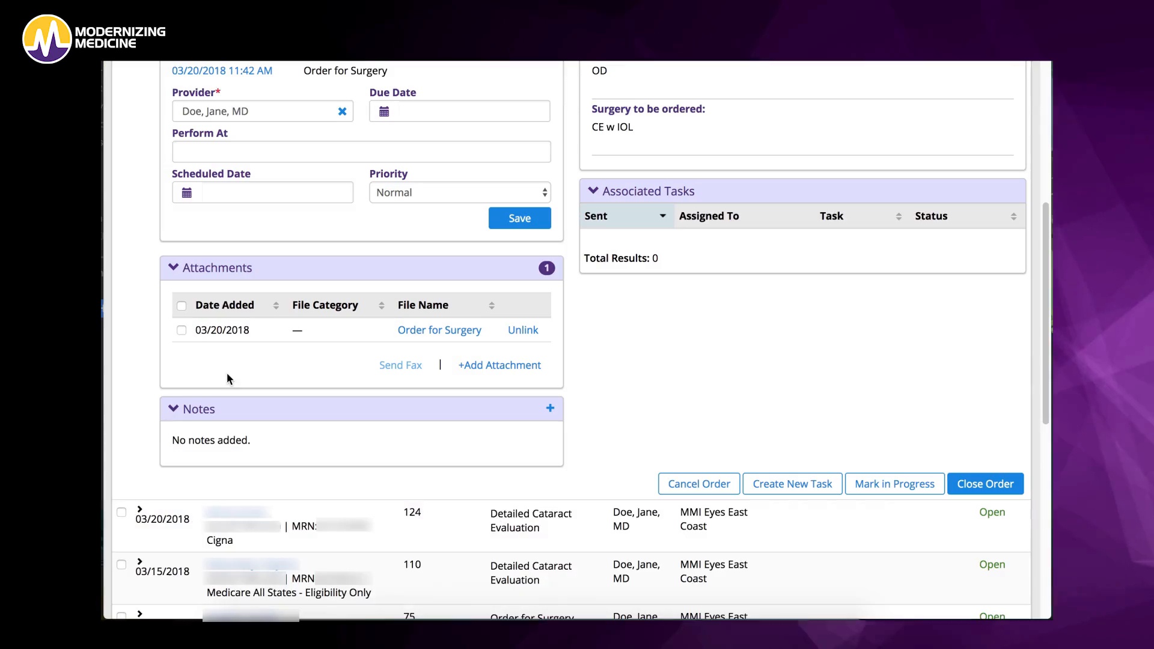The height and width of the screenshot is (649, 1154).
Task: Check the 03/20/2018 attachment row checkbox
Action: click(182, 330)
